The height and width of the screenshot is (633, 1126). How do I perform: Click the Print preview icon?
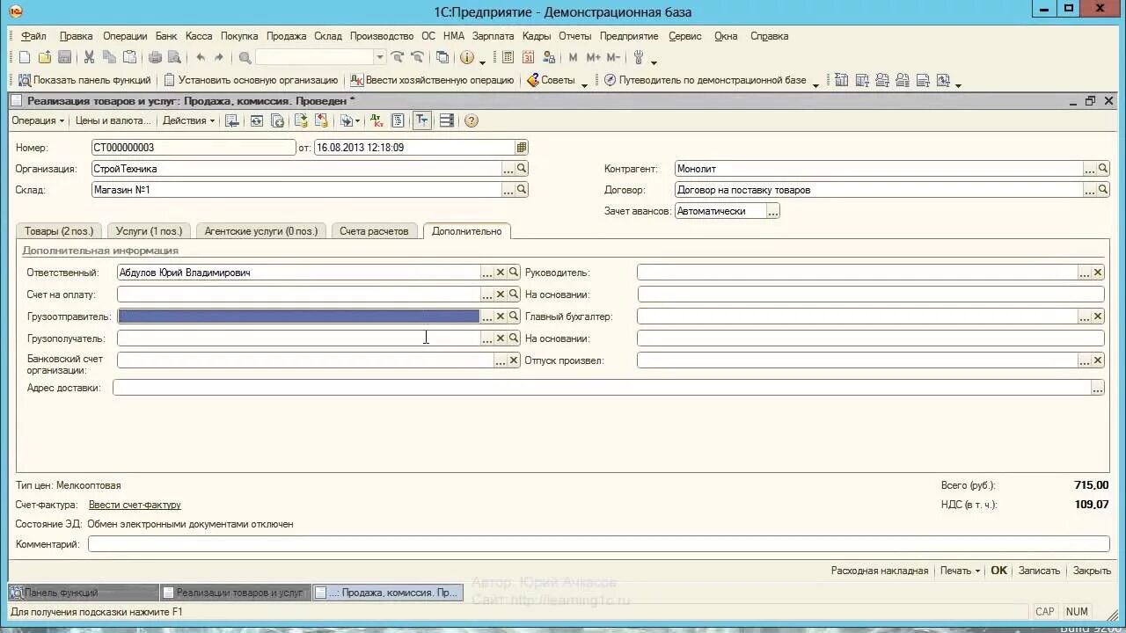(x=174, y=57)
